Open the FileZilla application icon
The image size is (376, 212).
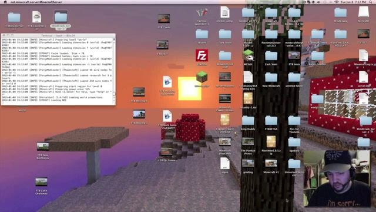pos(202,55)
